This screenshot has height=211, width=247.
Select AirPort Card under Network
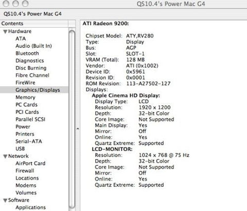pyautogui.click(x=30, y=163)
